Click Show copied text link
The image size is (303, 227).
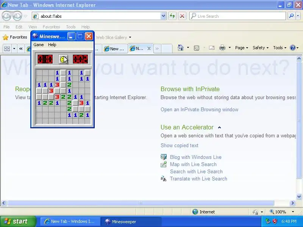tap(180, 145)
